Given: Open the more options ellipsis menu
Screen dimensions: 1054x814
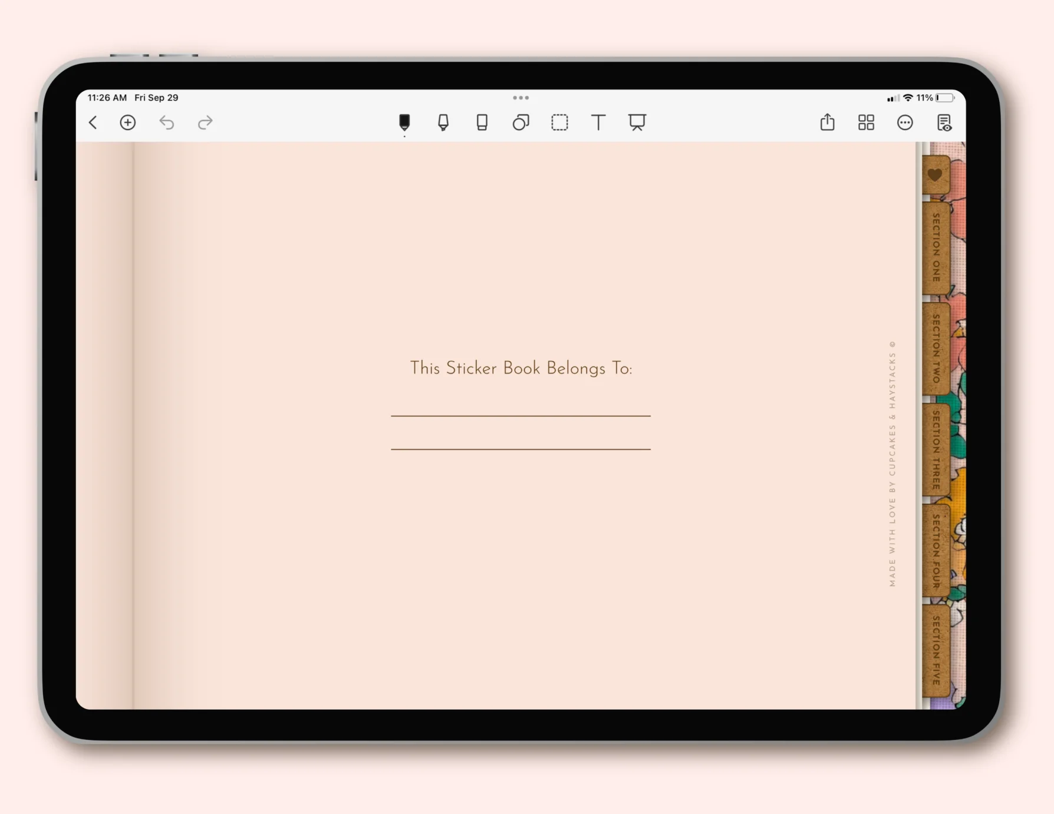Looking at the screenshot, I should [x=905, y=123].
